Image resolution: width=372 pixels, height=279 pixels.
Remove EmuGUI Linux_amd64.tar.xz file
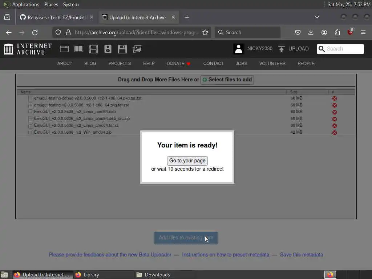tap(335, 126)
